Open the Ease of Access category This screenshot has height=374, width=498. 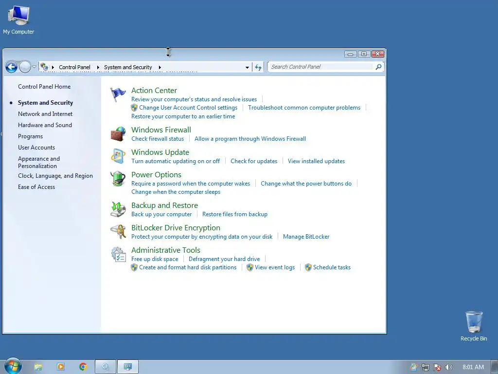(36, 187)
